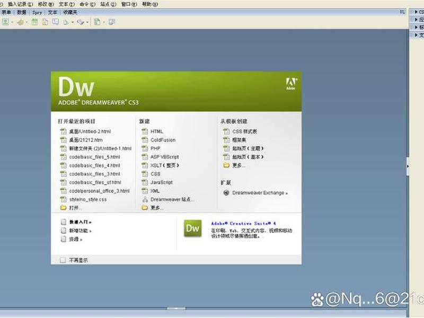Open the 文本 menu in menu bar

coord(67,4)
